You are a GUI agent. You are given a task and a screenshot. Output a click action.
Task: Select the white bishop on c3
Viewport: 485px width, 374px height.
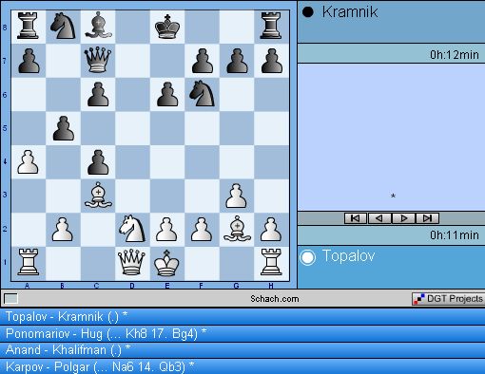pos(98,195)
